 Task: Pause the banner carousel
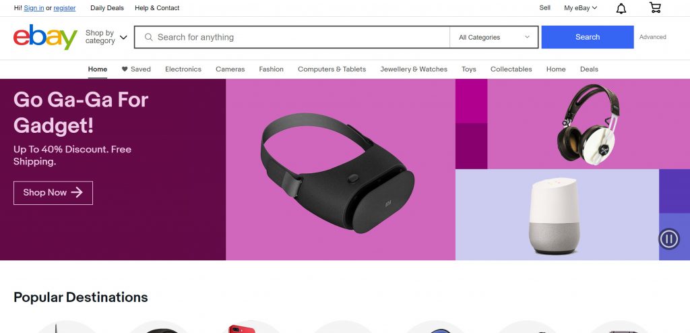[x=669, y=239]
